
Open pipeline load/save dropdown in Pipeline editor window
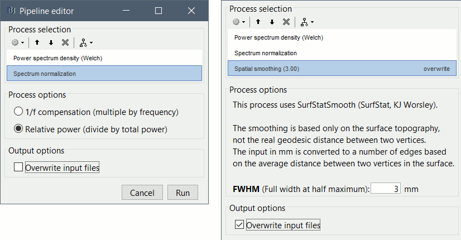click(x=85, y=42)
